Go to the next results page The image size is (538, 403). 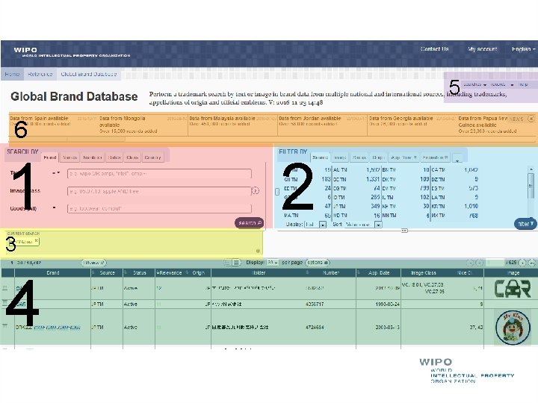pyautogui.click(x=522, y=263)
